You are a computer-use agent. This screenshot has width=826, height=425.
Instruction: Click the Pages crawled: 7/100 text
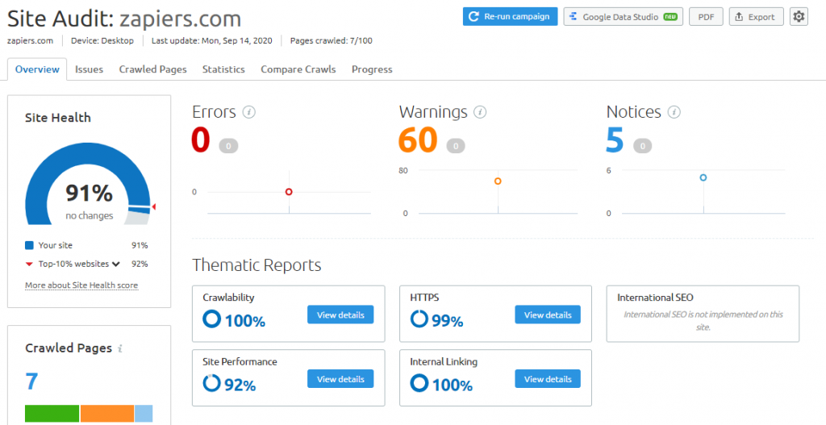332,40
